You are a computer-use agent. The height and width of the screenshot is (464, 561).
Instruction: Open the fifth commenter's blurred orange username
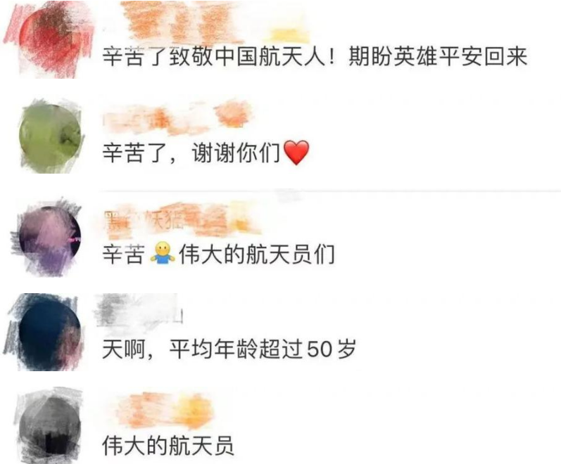pyautogui.click(x=165, y=411)
